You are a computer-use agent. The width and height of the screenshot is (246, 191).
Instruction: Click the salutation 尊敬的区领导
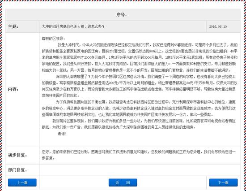coord(53,39)
